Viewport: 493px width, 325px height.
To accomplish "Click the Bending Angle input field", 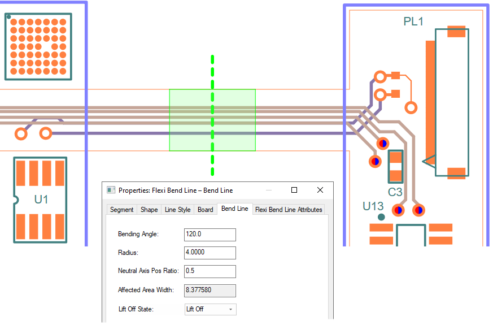I will tap(210, 235).
